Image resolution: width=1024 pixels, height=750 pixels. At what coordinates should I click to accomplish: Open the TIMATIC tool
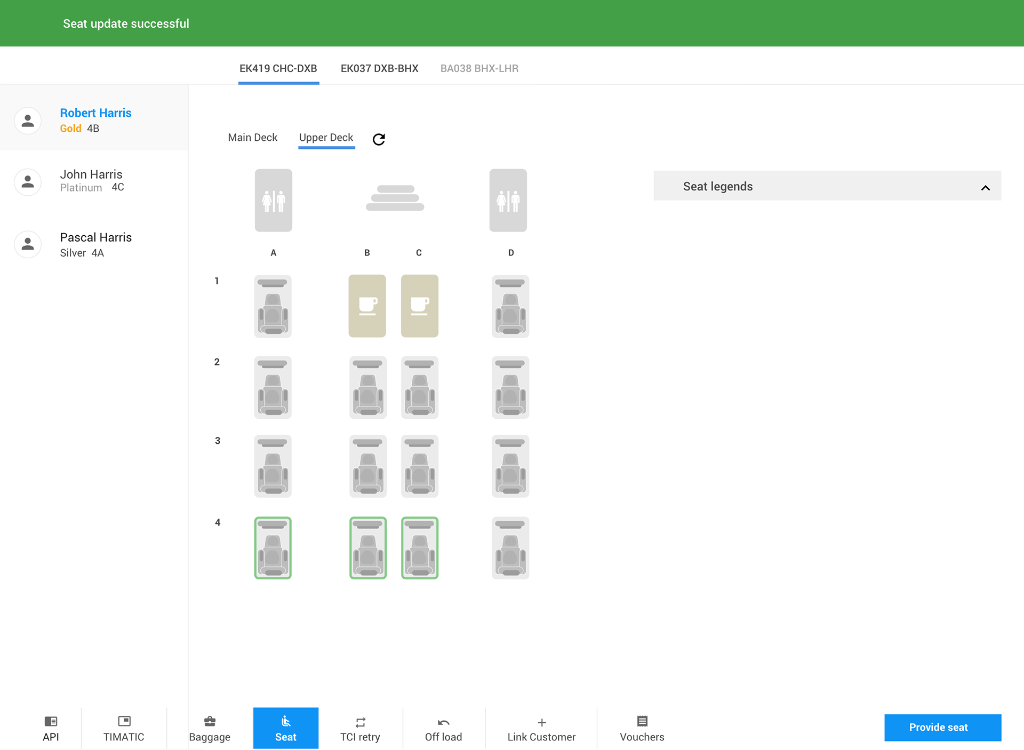click(124, 729)
